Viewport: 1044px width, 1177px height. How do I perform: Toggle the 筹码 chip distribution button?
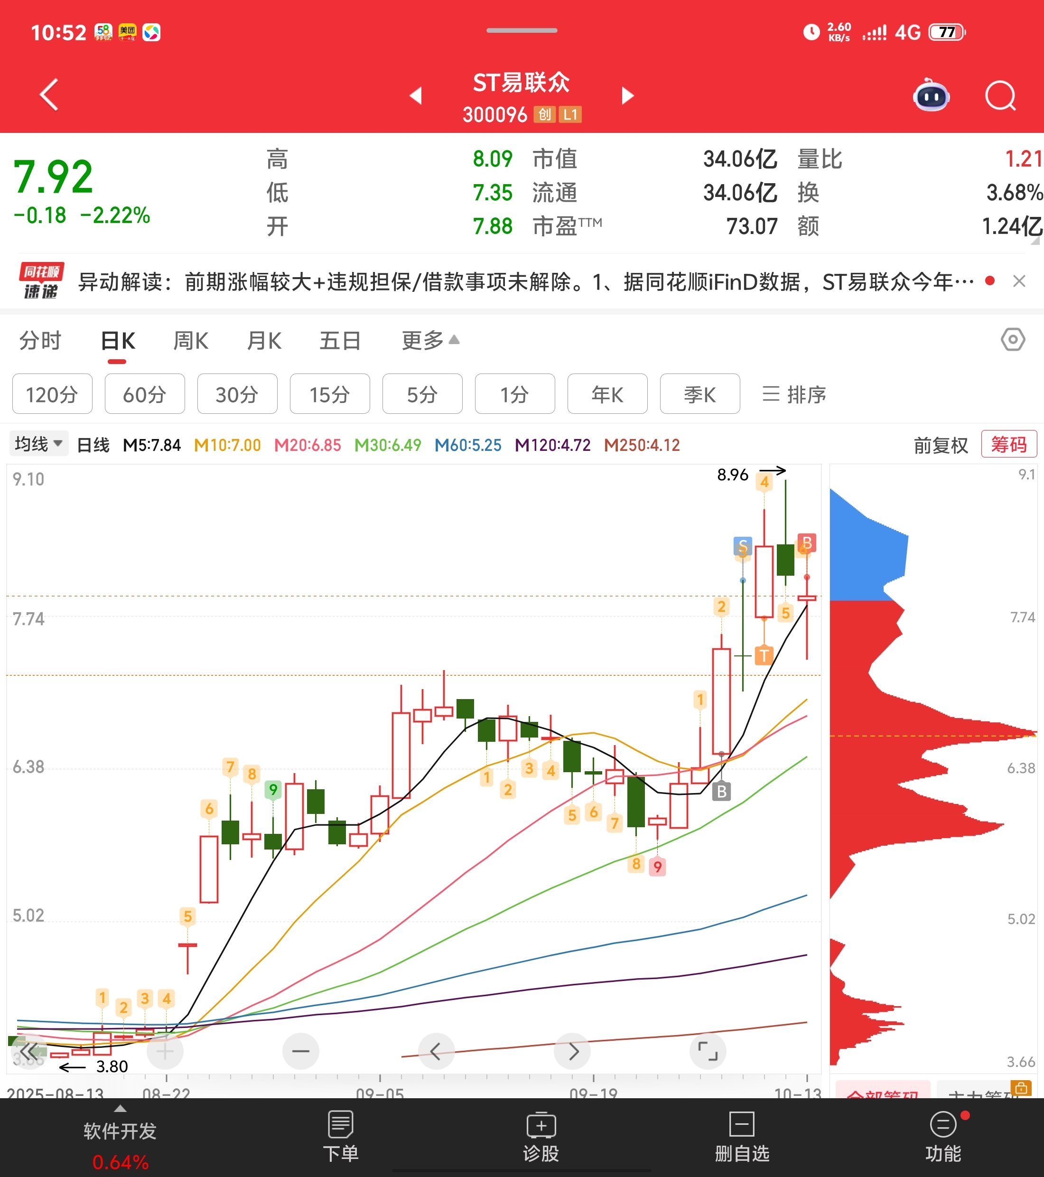pos(1008,444)
